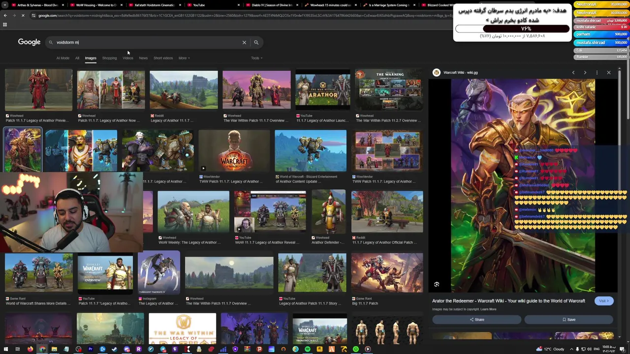Switch to the All results tab
630x354 pixels.
(77, 58)
